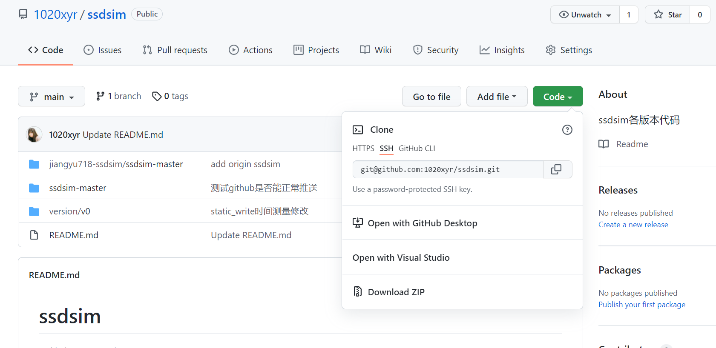Choose Open with Visual Studio
The height and width of the screenshot is (348, 716).
pos(462,257)
